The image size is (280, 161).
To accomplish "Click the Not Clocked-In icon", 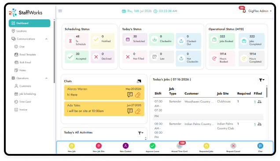I will (x=181, y=59).
